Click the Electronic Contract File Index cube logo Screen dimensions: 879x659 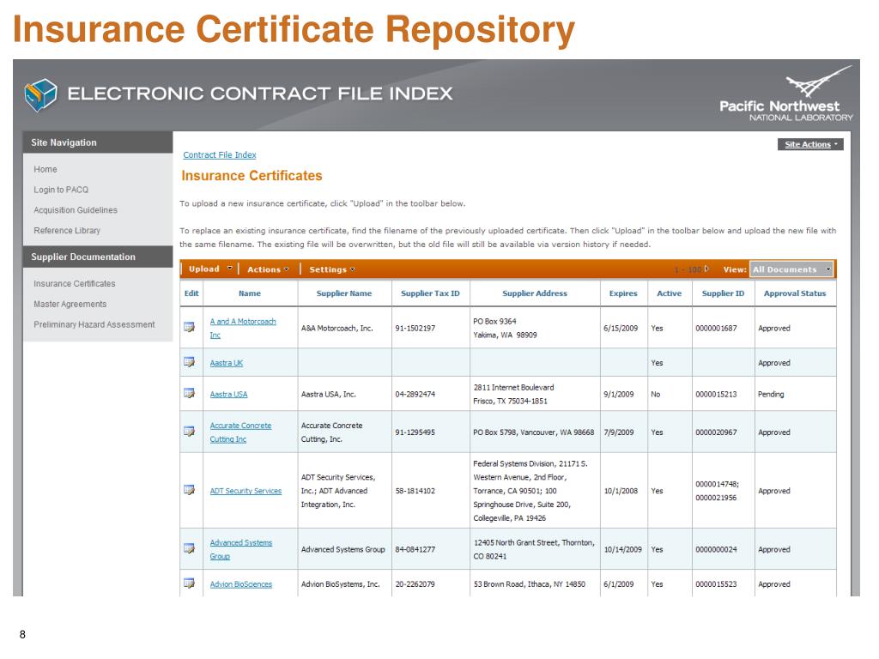click(x=40, y=94)
